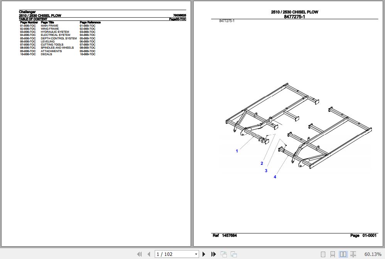Image resolution: width=385 pixels, height=259 pixels.
Task: Click the DECALS entry in the table of contents
Action: point(46,54)
